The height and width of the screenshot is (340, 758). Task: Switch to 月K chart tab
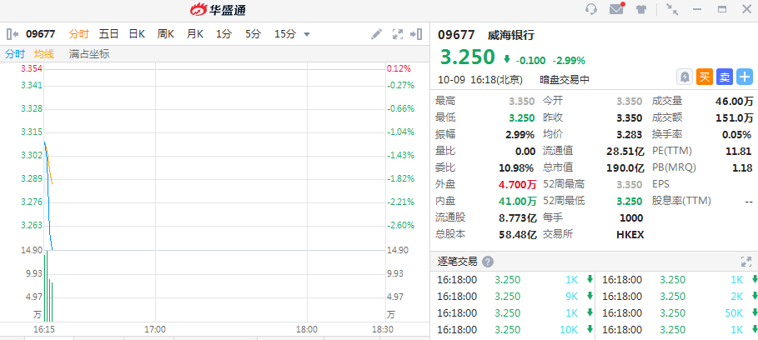click(195, 34)
